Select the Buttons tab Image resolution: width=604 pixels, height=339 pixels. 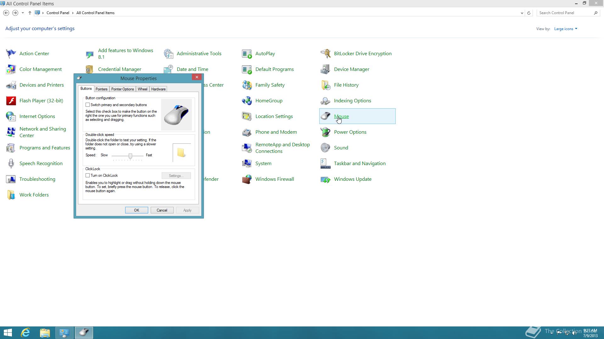[x=86, y=89]
